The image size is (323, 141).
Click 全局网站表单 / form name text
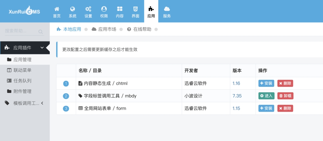click(105, 108)
